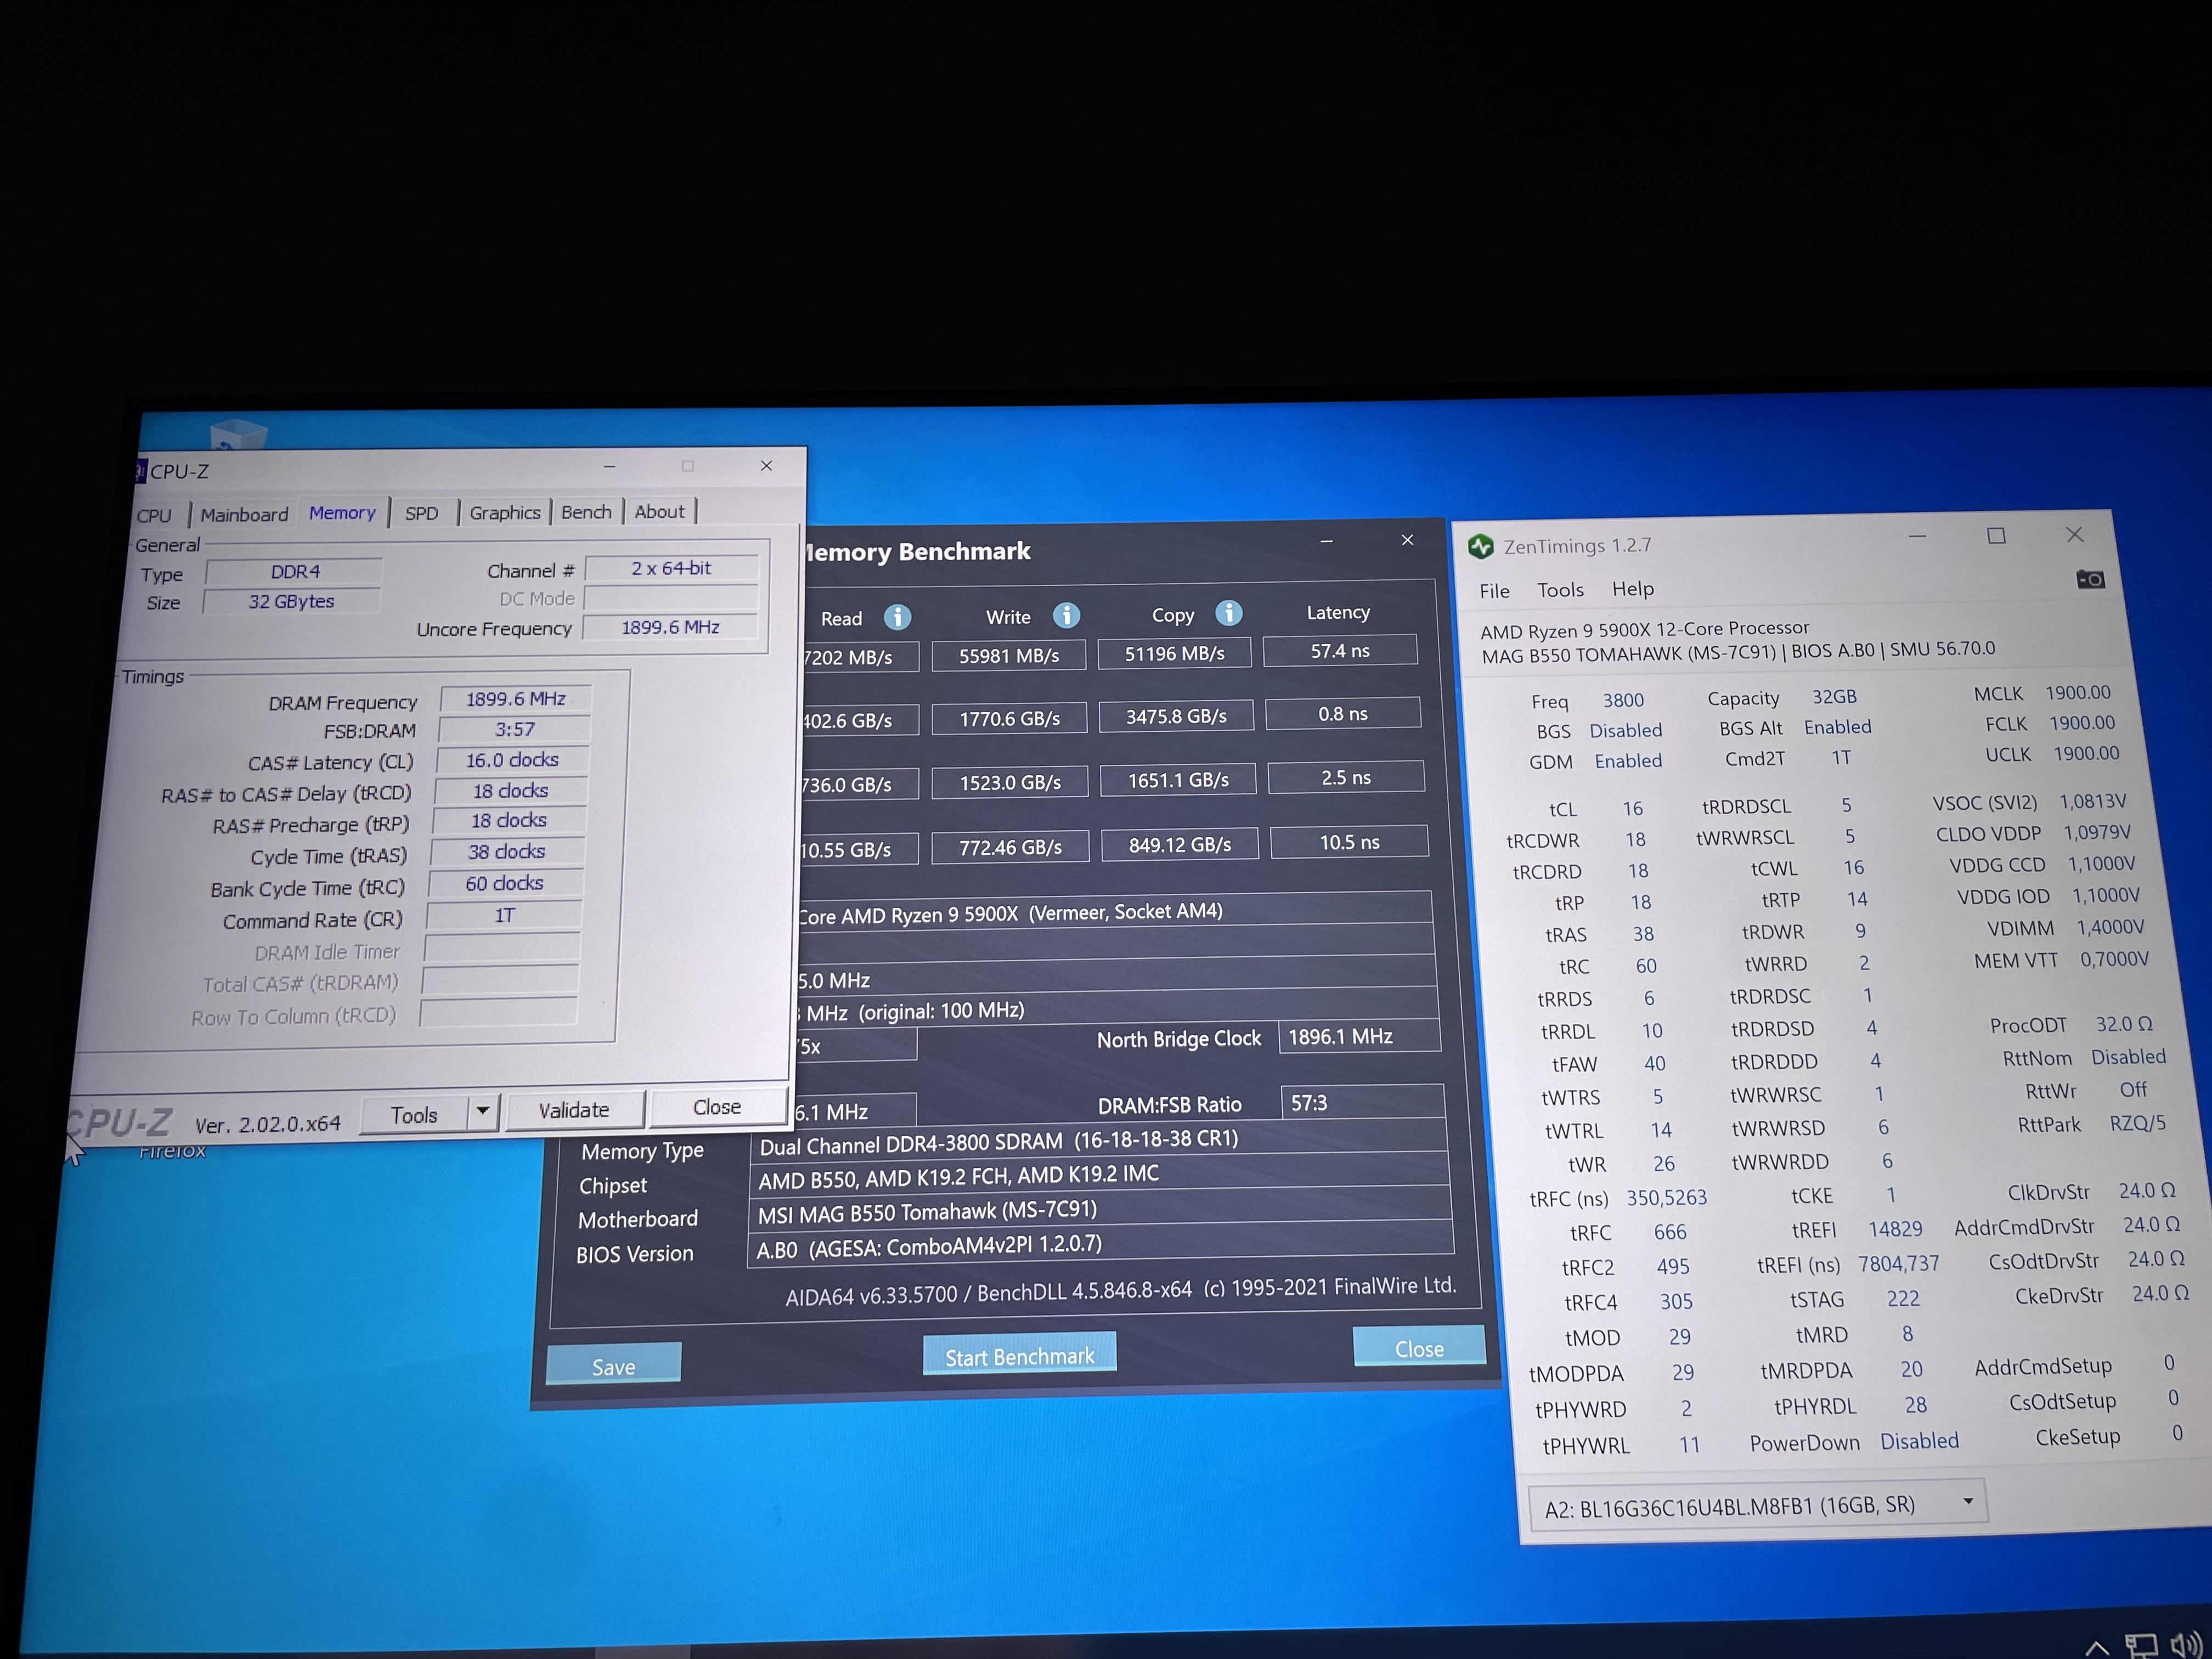Click the volume speaker tray icon

coord(2185,1644)
